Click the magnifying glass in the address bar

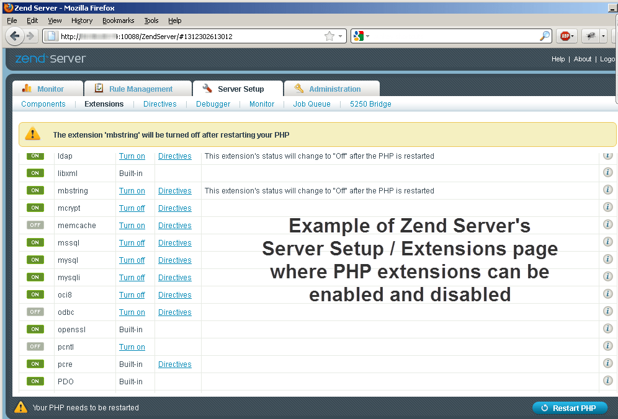544,36
